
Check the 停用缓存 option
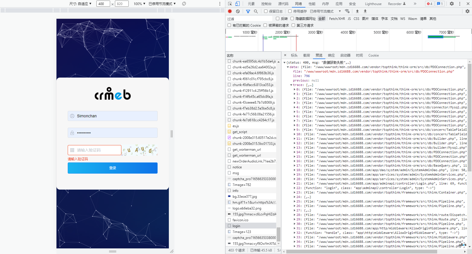pyautogui.click(x=290, y=11)
